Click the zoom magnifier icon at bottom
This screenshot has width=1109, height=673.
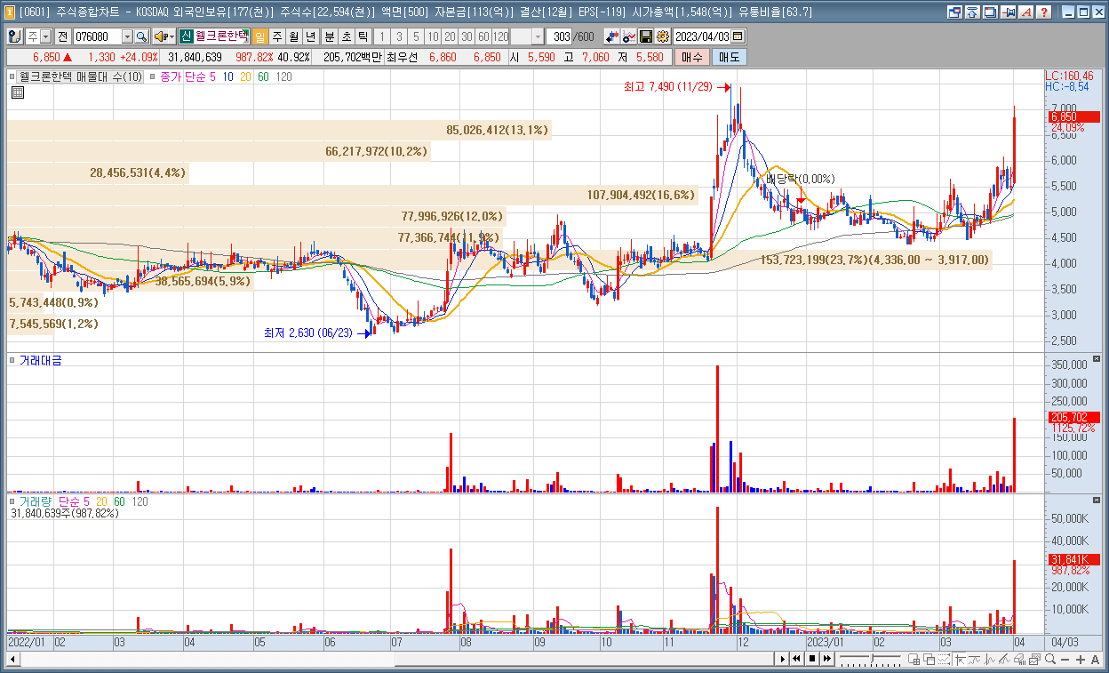pos(1050,659)
